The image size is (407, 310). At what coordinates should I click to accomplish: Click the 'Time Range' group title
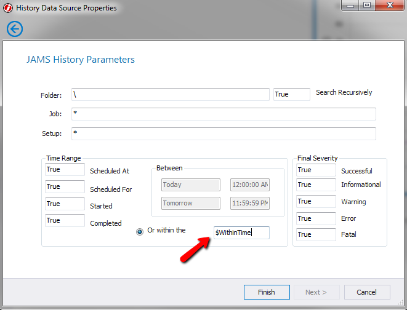tap(63, 158)
